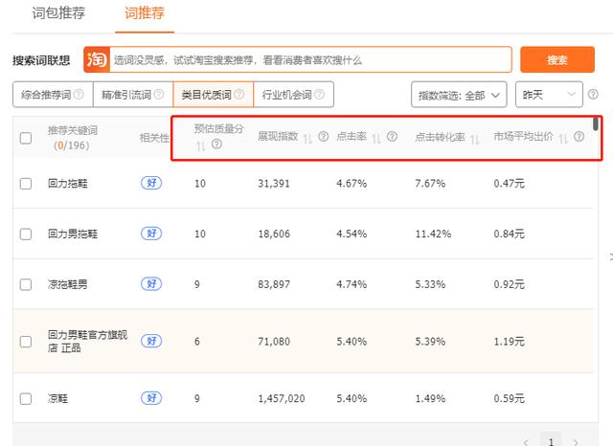The height and width of the screenshot is (446, 613).
Task: Open help icon beside 综合推荐词
Action: 79,94
